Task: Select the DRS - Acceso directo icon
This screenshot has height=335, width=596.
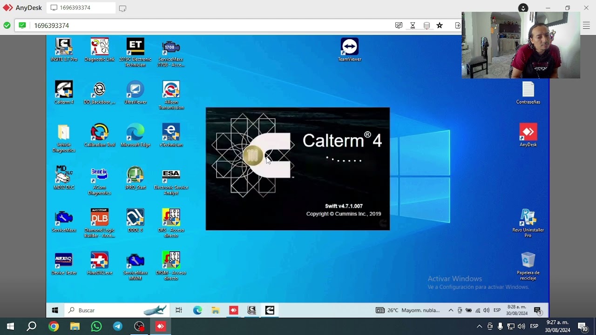Action: [x=171, y=223]
